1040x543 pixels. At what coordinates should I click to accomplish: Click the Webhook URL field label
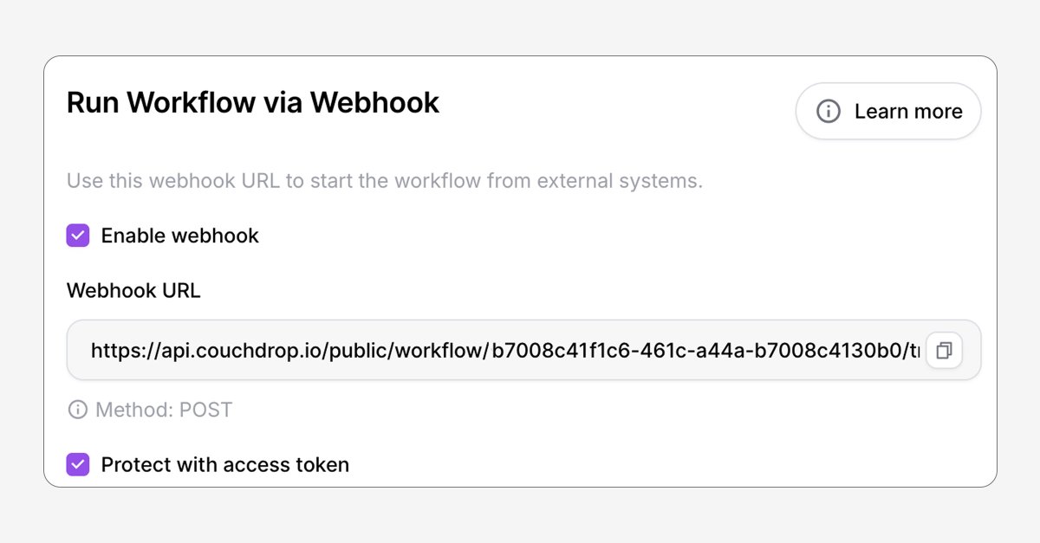133,290
